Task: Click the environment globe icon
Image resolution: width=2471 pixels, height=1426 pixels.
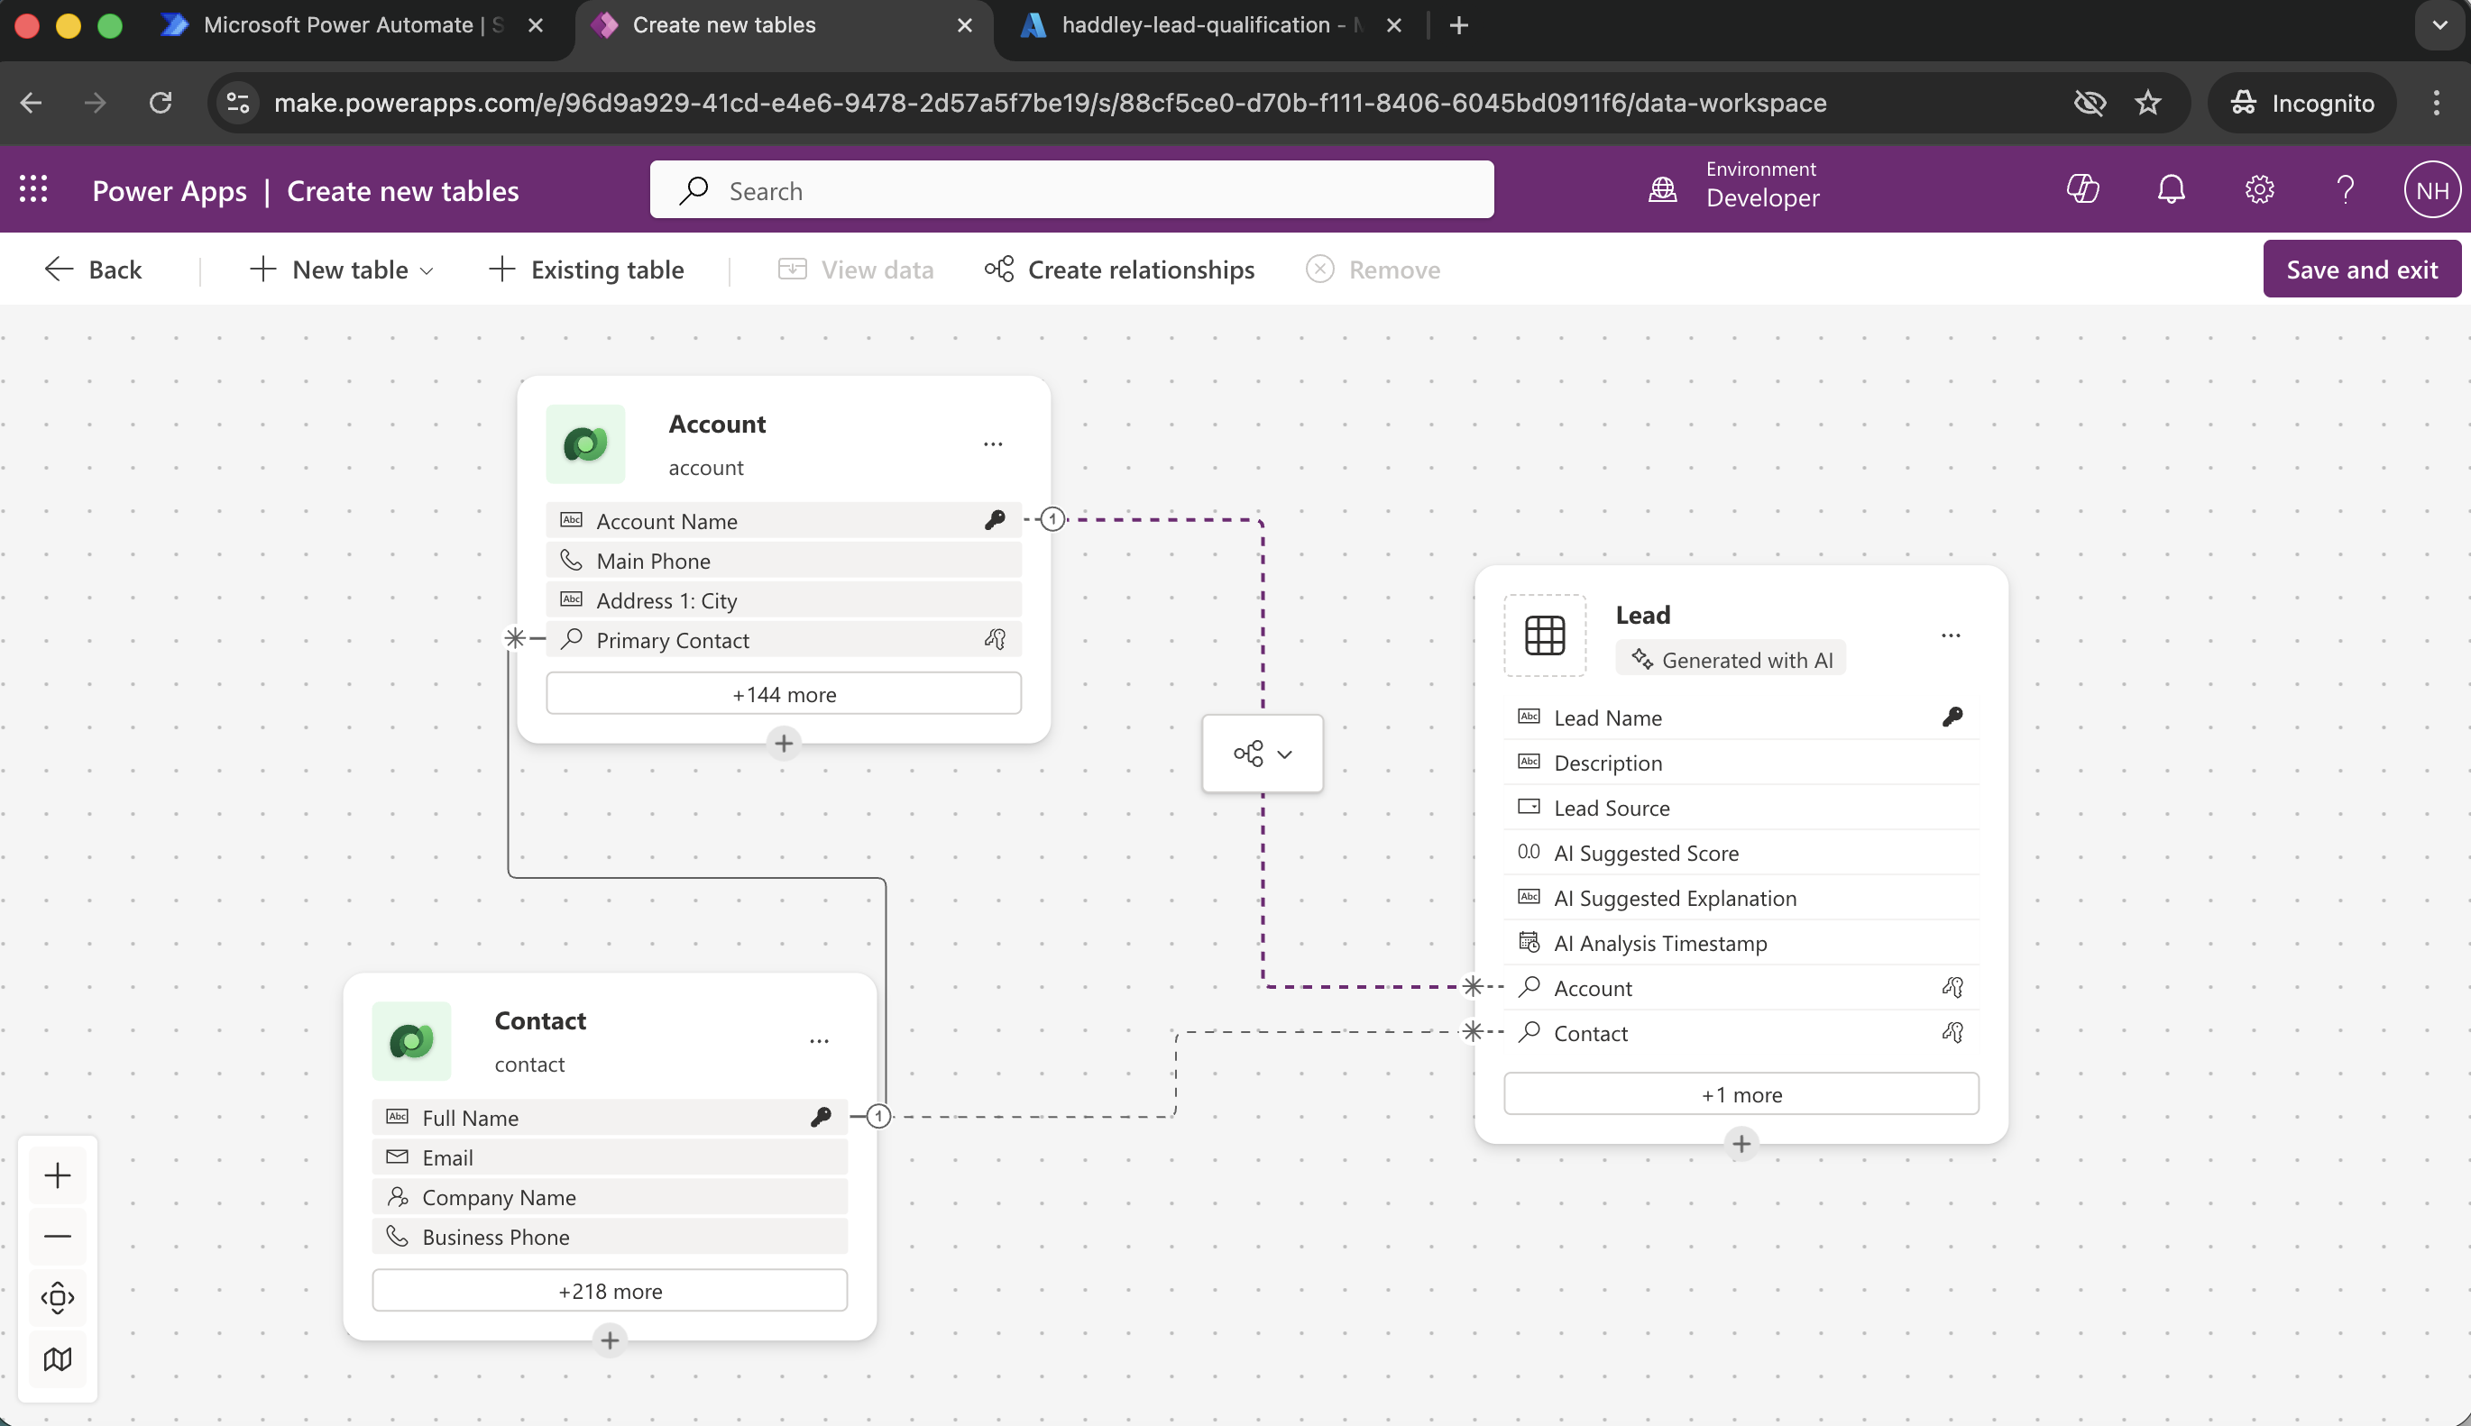Action: click(x=1661, y=189)
